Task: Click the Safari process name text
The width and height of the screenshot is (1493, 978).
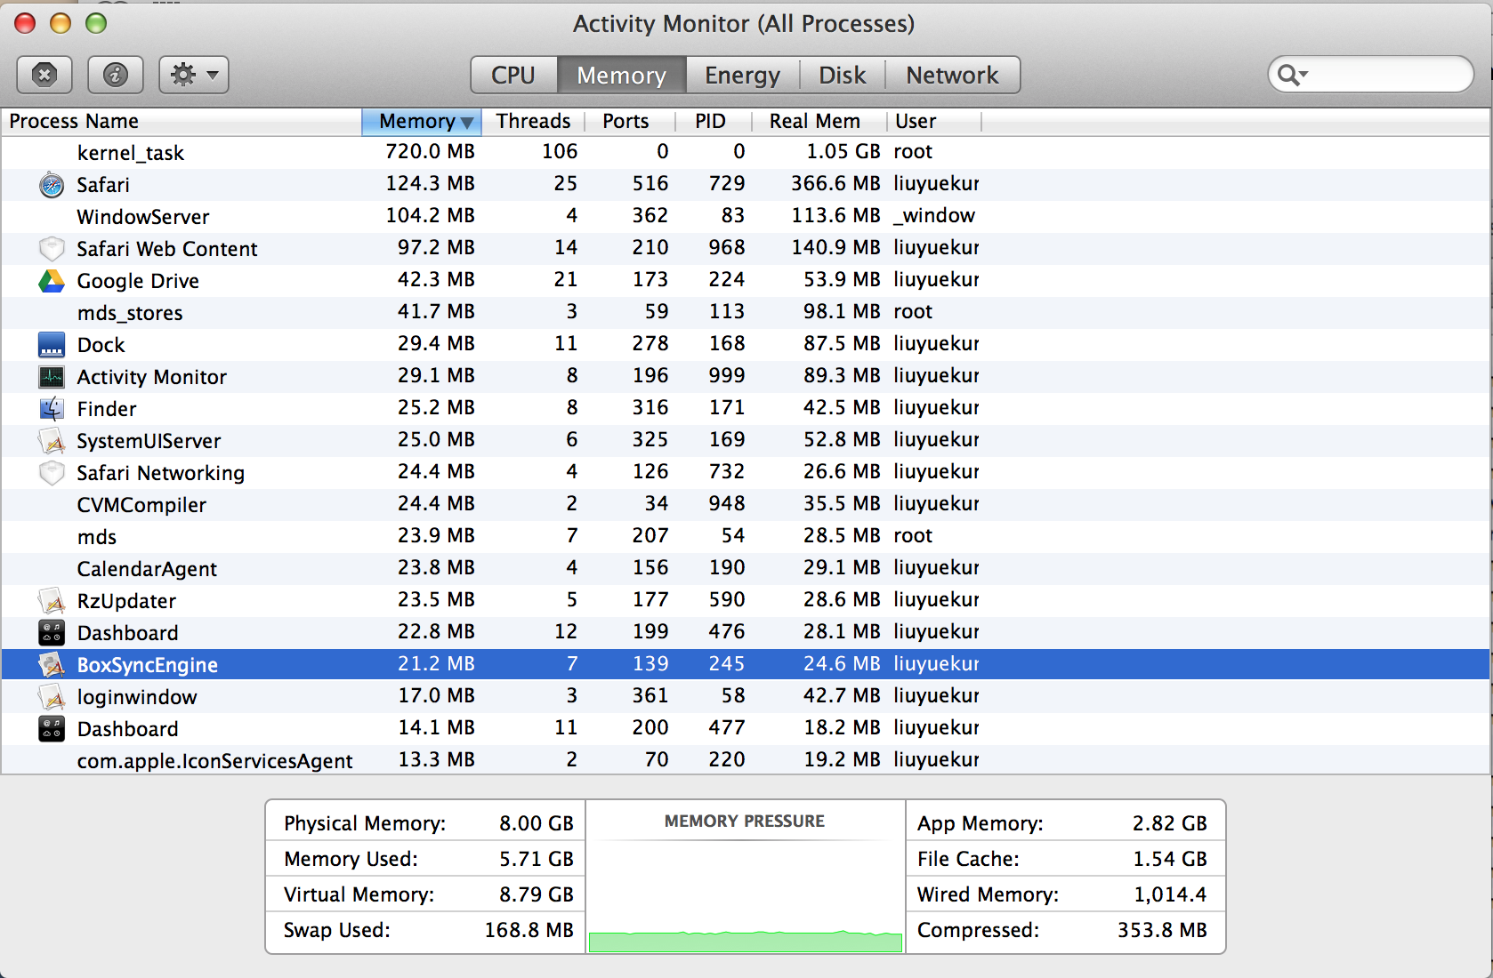Action: coord(103,185)
